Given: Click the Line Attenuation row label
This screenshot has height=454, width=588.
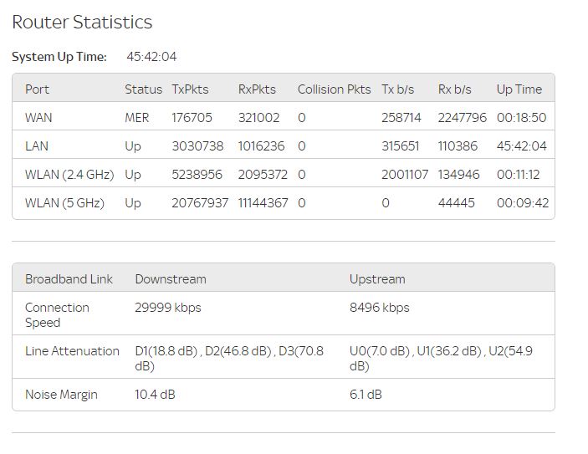Looking at the screenshot, I should click(x=72, y=351).
